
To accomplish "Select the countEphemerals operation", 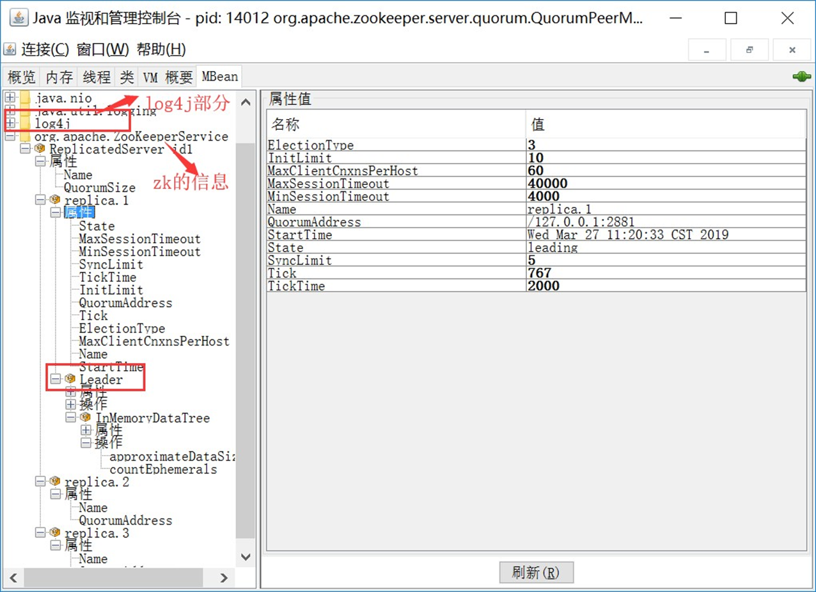I will [163, 469].
